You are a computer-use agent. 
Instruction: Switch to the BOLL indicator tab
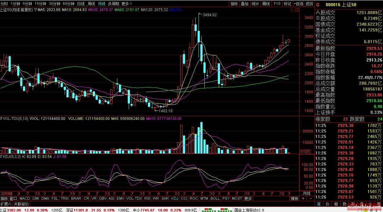click(215, 199)
